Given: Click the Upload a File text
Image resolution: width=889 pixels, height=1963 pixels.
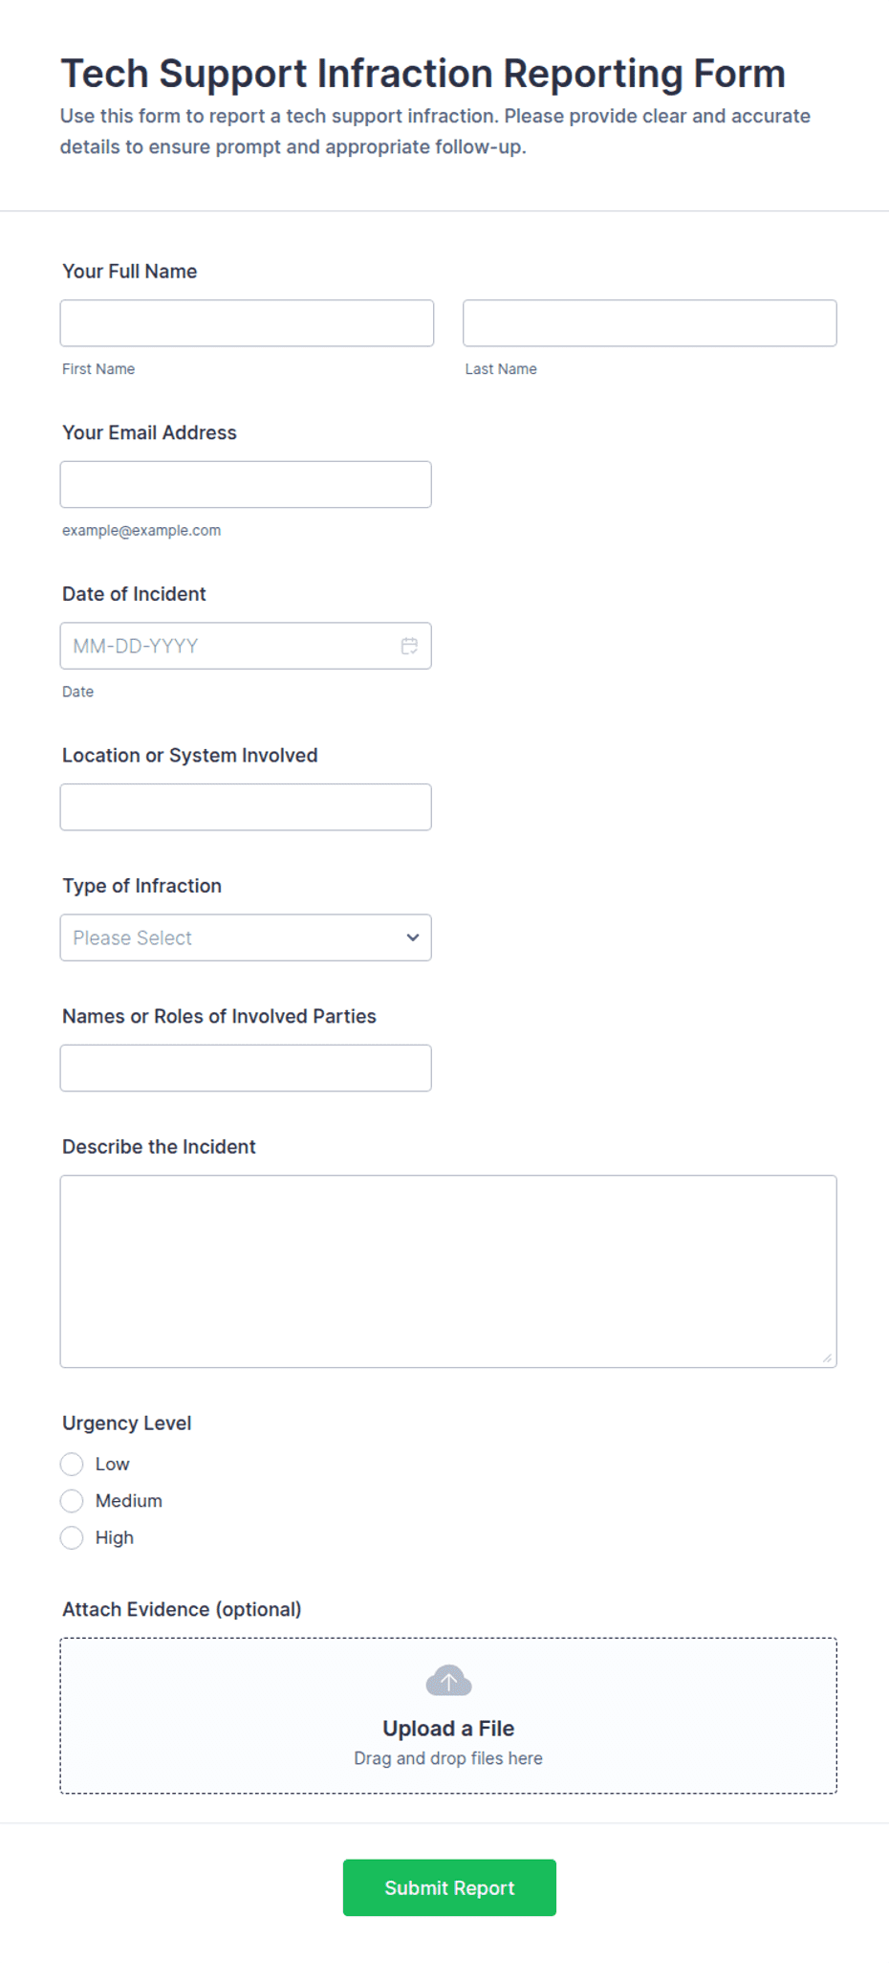Looking at the screenshot, I should point(448,1729).
